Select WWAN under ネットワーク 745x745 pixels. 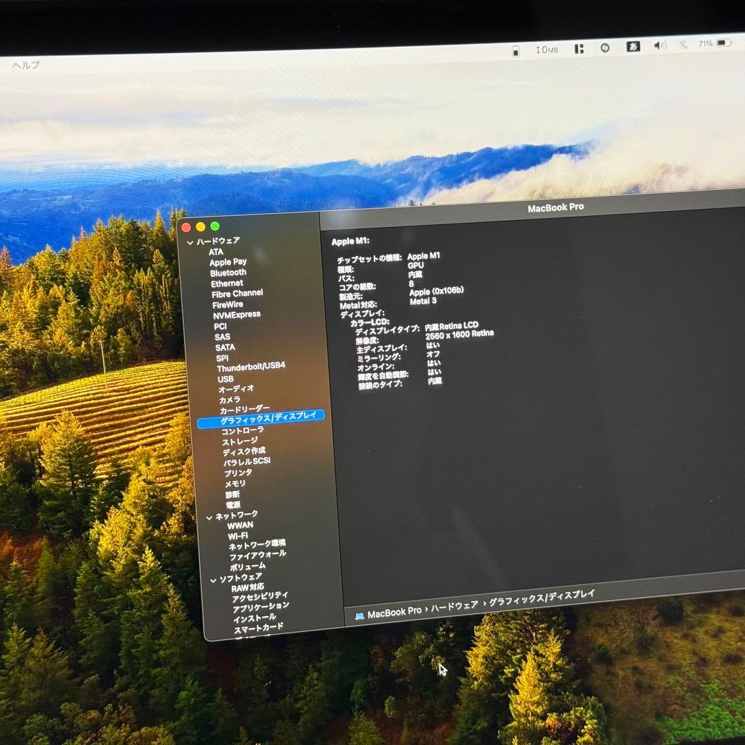(x=240, y=526)
